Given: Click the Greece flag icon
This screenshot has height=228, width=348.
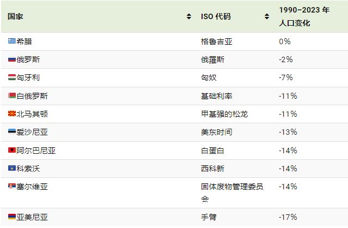Looking at the screenshot, I should click(x=12, y=41).
